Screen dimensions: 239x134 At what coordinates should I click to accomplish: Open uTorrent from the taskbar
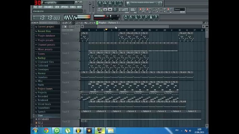(68, 131)
